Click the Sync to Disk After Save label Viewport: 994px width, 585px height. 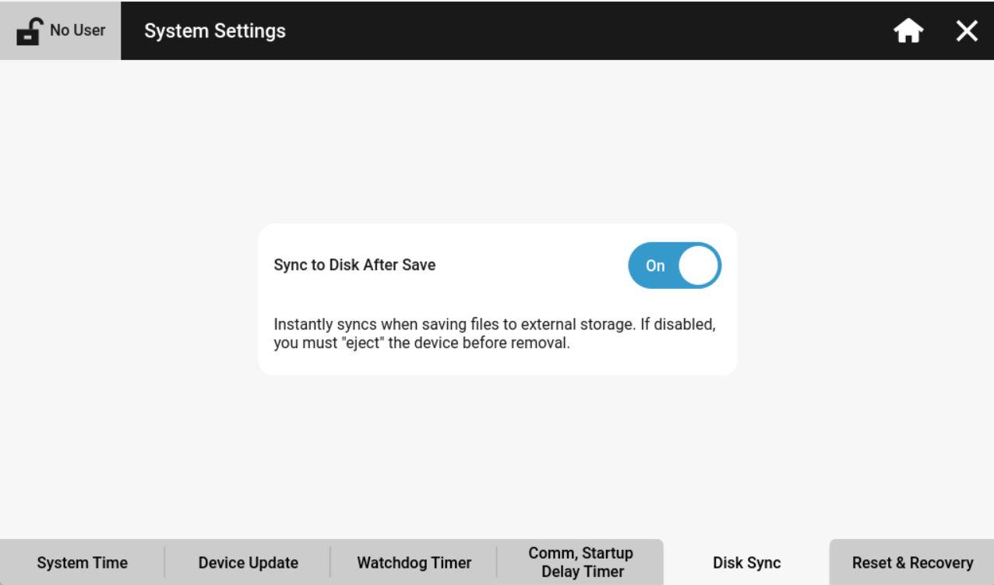click(354, 265)
